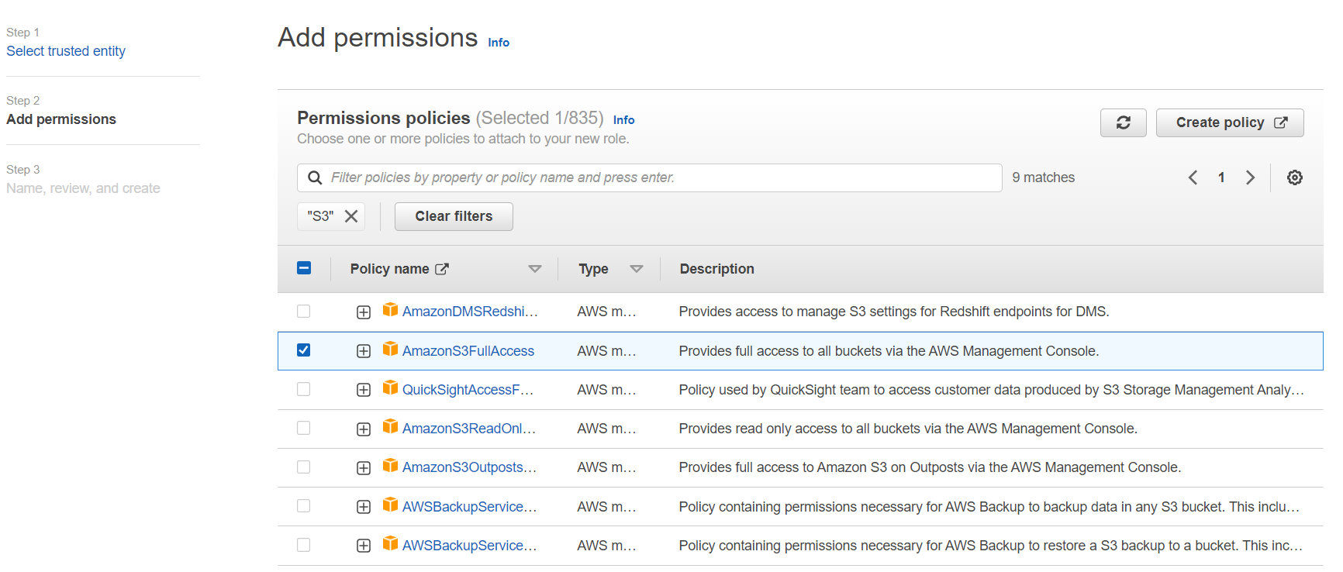Open the AmazonDMSRedshi… policy link
The width and height of the screenshot is (1343, 572).
pyautogui.click(x=470, y=312)
